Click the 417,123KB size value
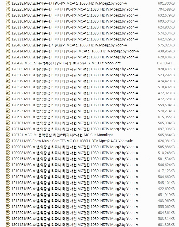The image size is (179, 227). [166, 171]
